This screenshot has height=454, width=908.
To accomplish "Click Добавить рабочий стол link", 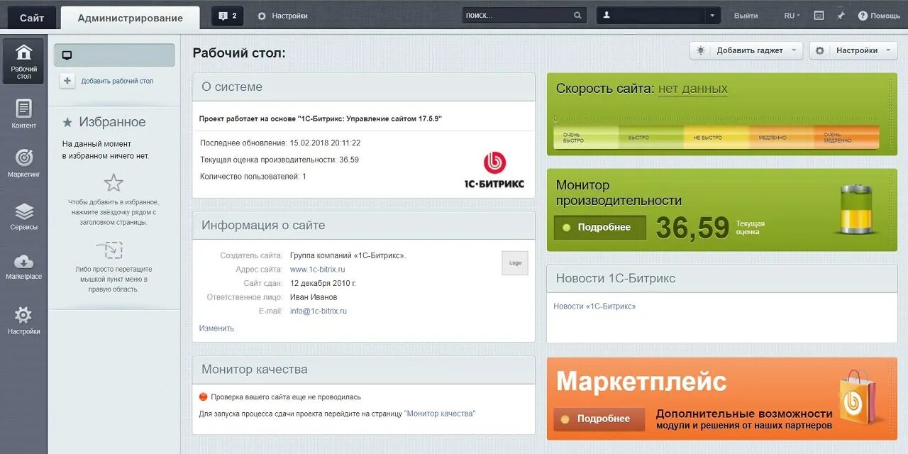I will click(x=117, y=81).
